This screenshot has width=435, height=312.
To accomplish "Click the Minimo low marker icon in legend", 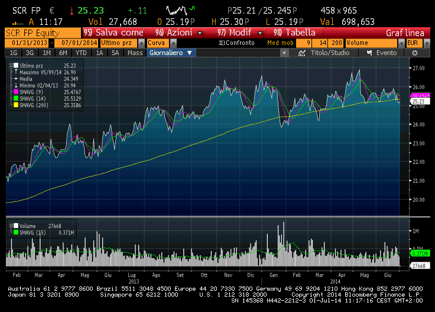I will (17, 85).
